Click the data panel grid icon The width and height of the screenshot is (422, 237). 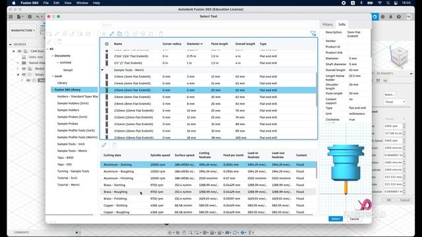coord(11,16)
